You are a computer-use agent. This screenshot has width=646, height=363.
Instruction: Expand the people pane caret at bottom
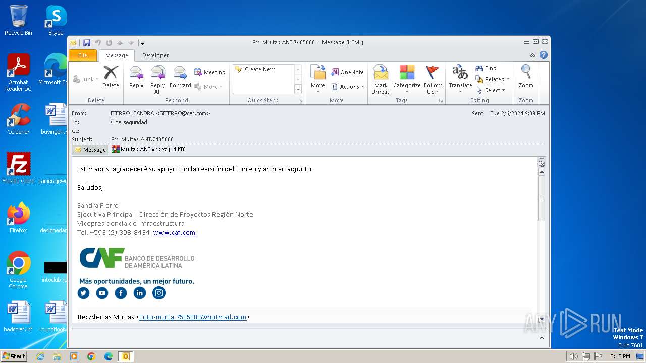542,338
